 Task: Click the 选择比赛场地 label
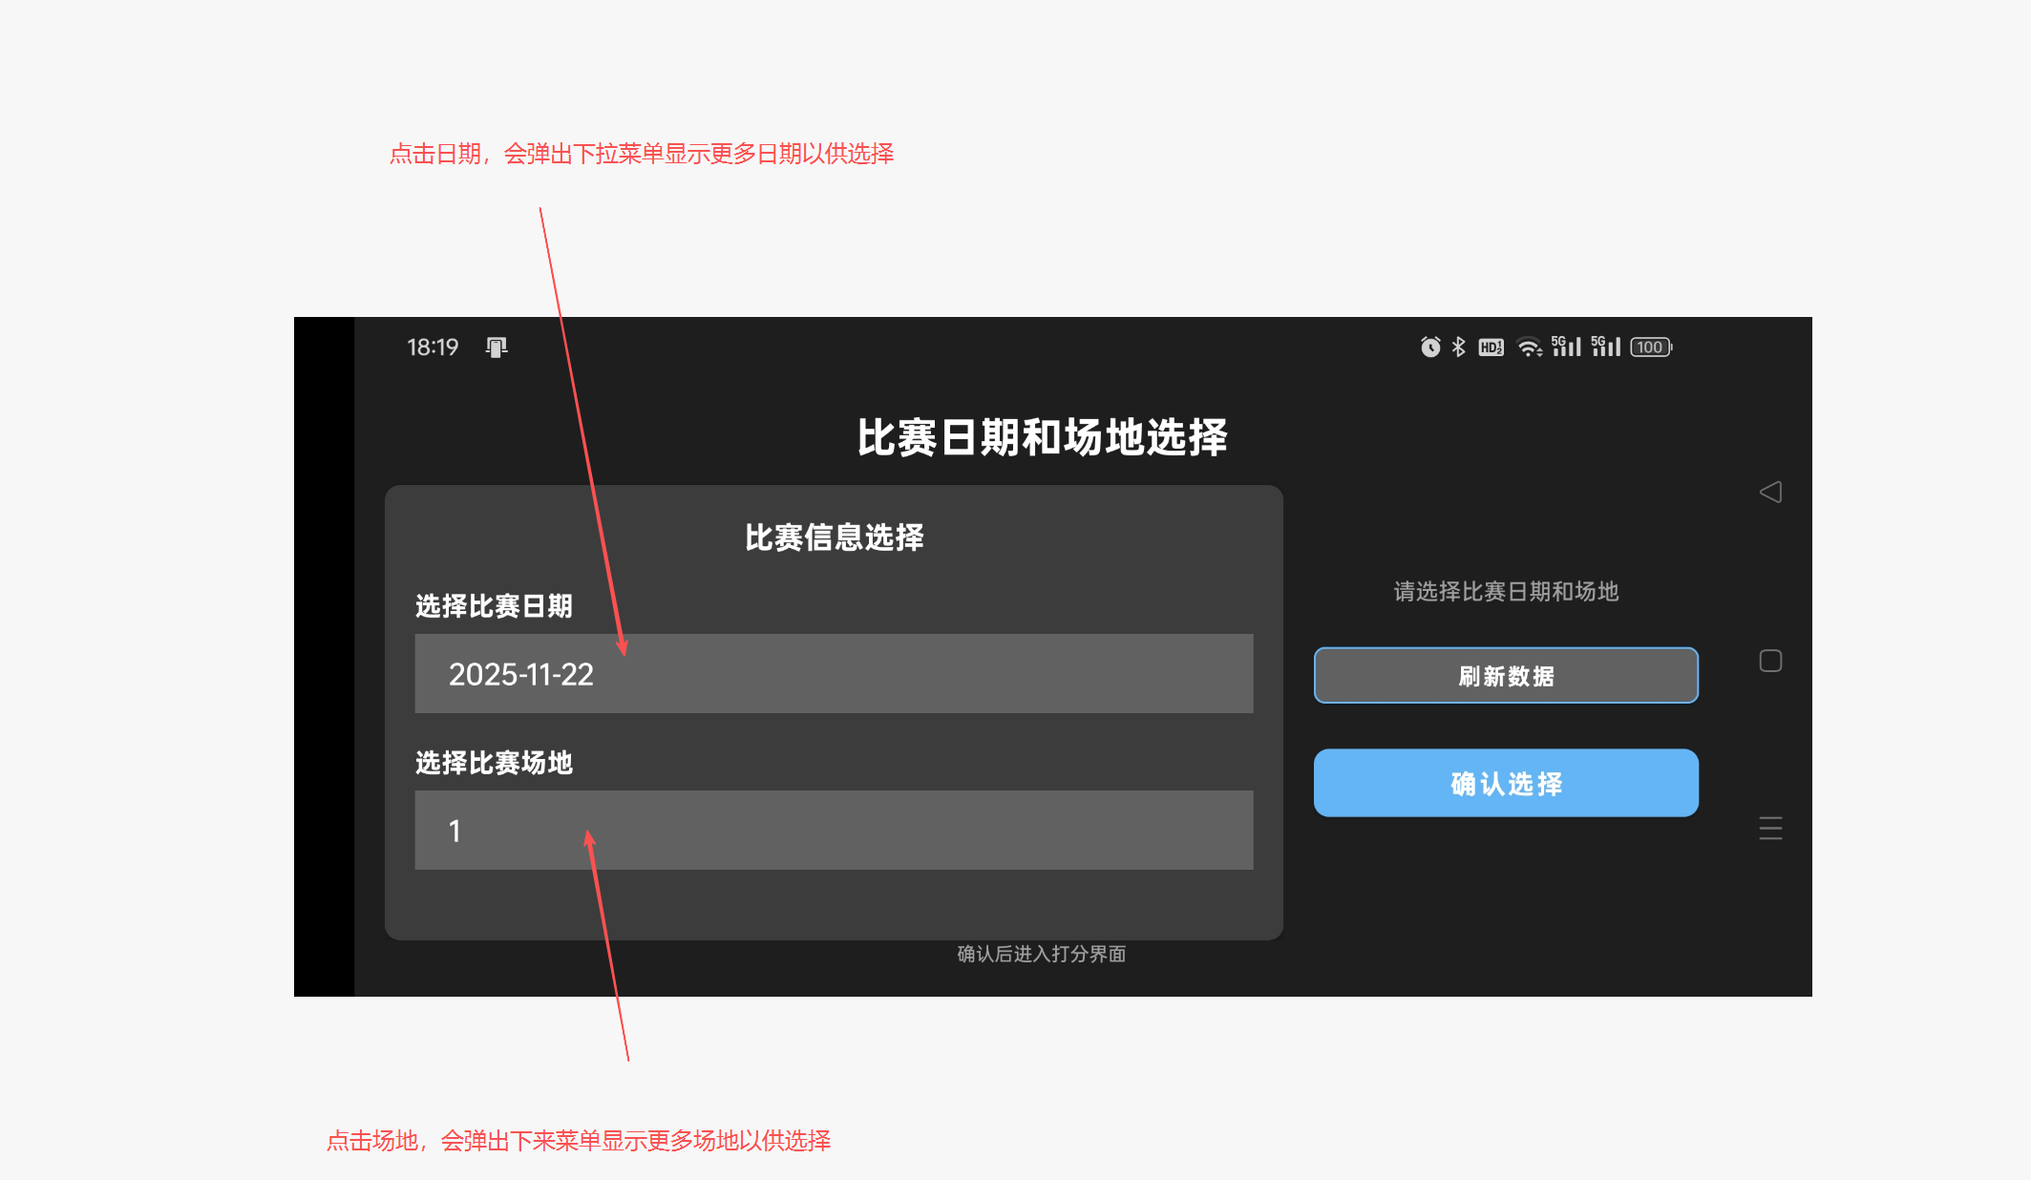point(494,763)
